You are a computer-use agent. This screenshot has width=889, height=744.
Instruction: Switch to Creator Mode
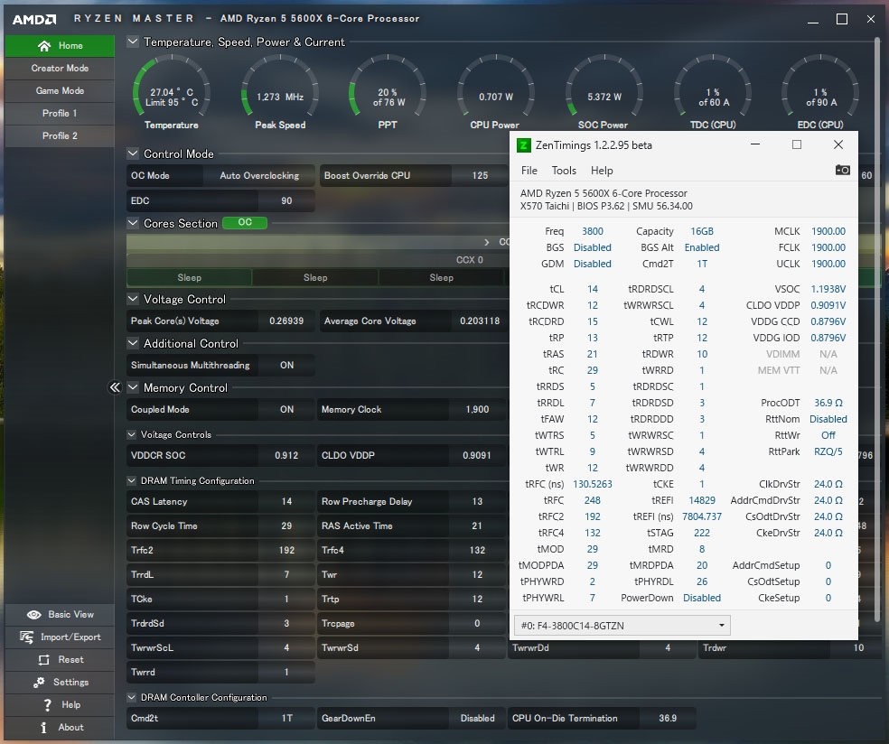[x=60, y=69]
